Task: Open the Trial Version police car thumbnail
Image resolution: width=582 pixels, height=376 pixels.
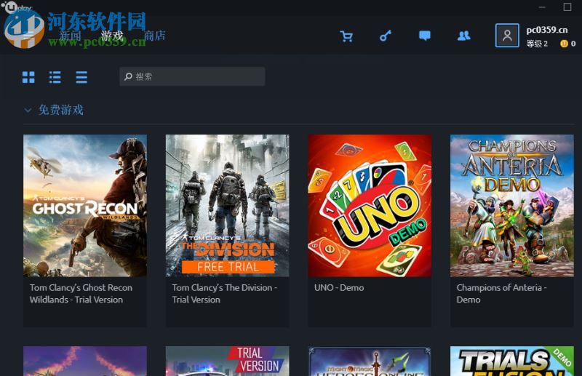Action: point(227,361)
